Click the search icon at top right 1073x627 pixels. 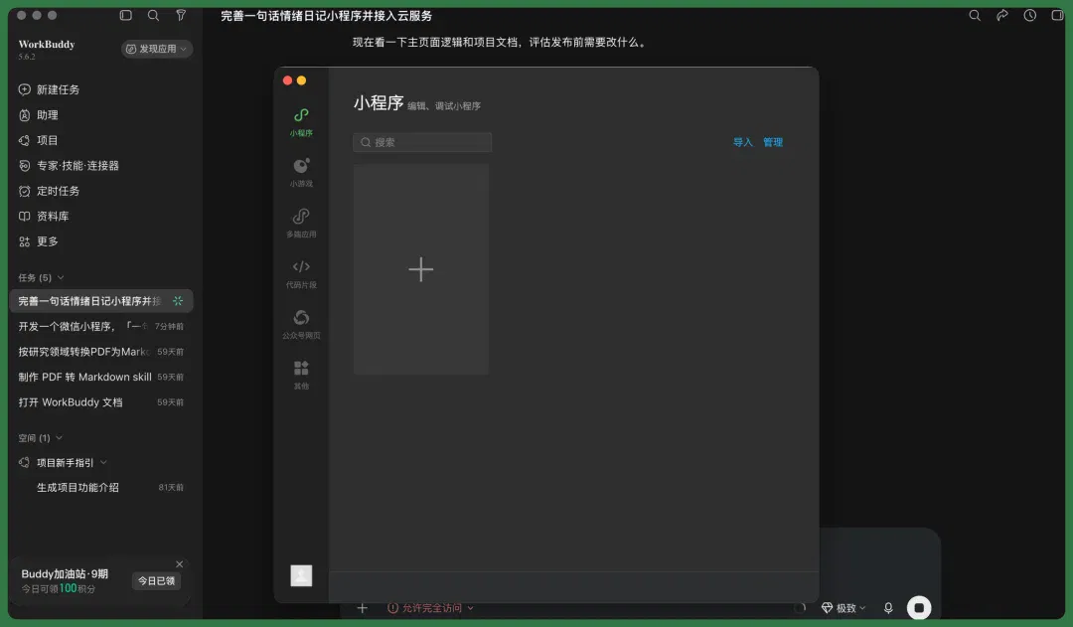click(975, 15)
